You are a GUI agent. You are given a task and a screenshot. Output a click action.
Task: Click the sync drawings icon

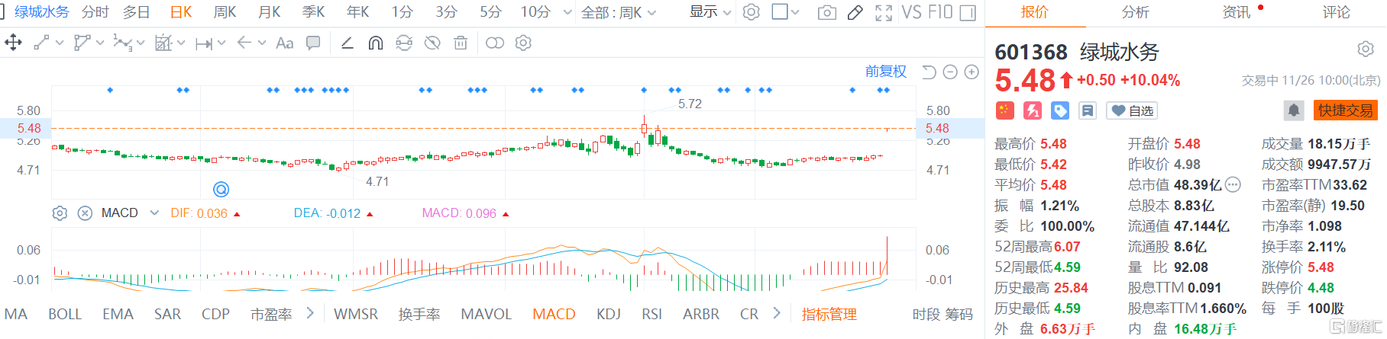pyautogui.click(x=404, y=43)
